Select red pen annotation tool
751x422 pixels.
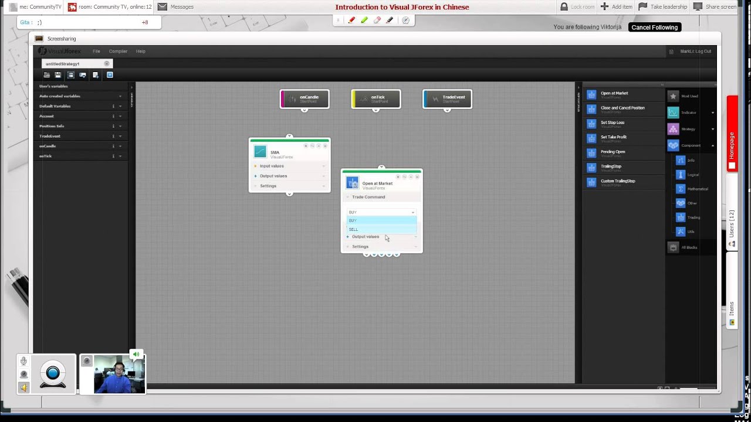coord(351,20)
